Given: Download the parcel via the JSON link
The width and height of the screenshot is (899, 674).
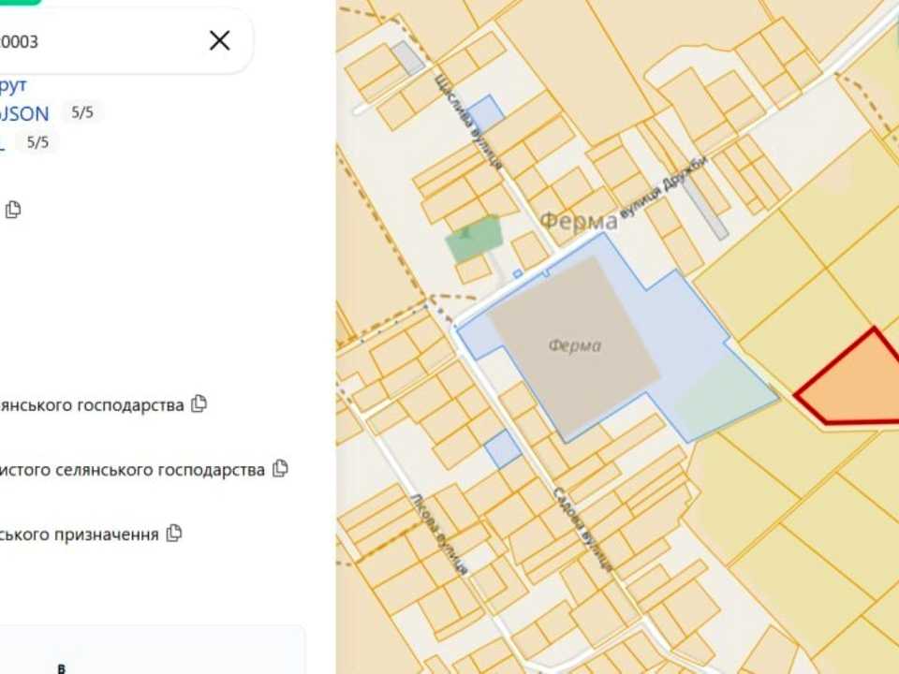Looking at the screenshot, I should click(x=24, y=113).
